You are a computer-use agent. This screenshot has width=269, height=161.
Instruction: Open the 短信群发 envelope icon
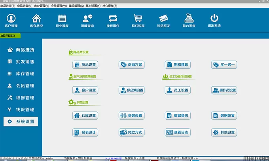click(163, 21)
